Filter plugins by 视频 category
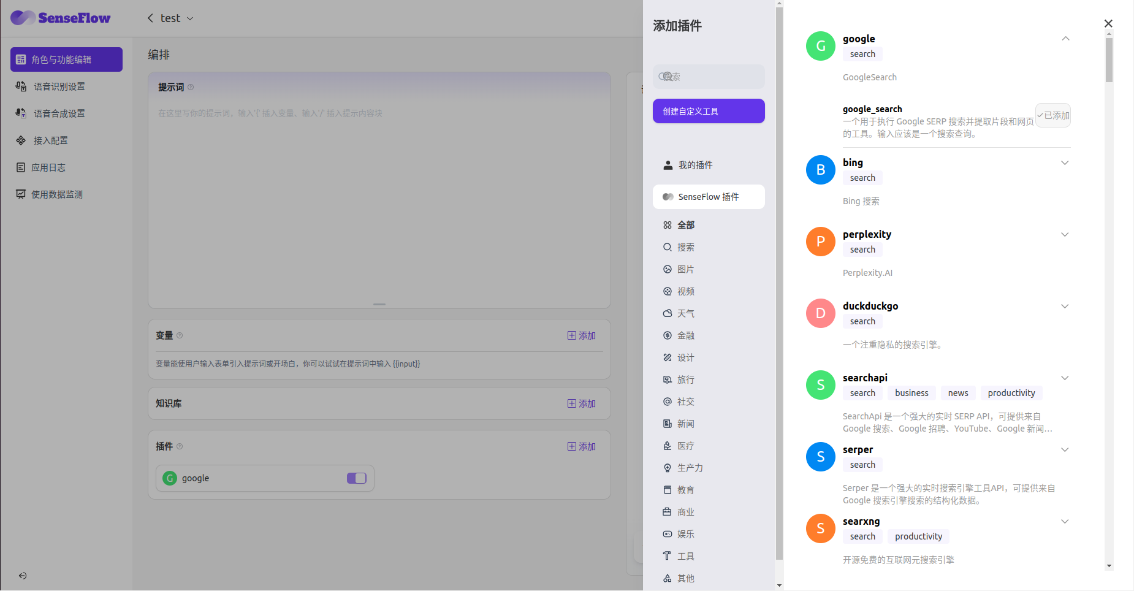The height and width of the screenshot is (591, 1134). pyautogui.click(x=679, y=291)
